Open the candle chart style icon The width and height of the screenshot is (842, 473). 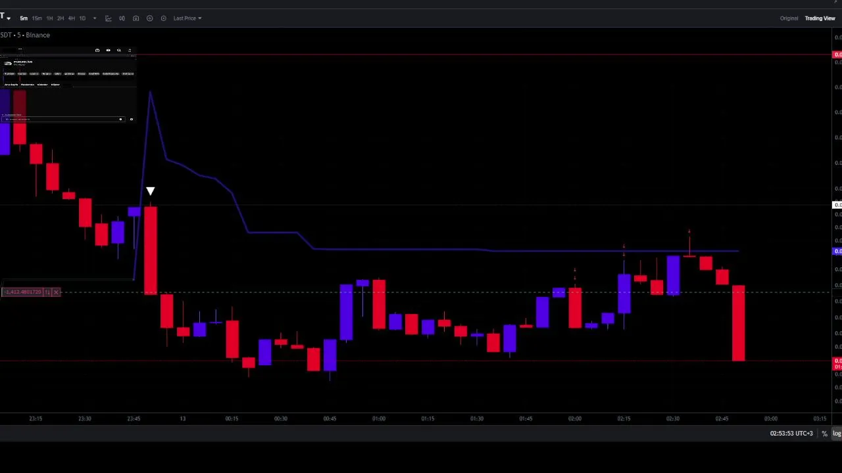122,18
